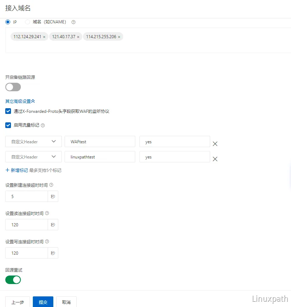Screen dimensions: 291x307
Task: Open help icon next to 域名 (如CNAME)
Action: tap(73, 22)
